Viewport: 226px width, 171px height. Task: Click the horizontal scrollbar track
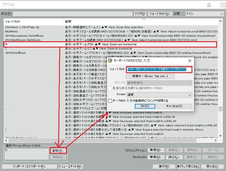point(205,140)
